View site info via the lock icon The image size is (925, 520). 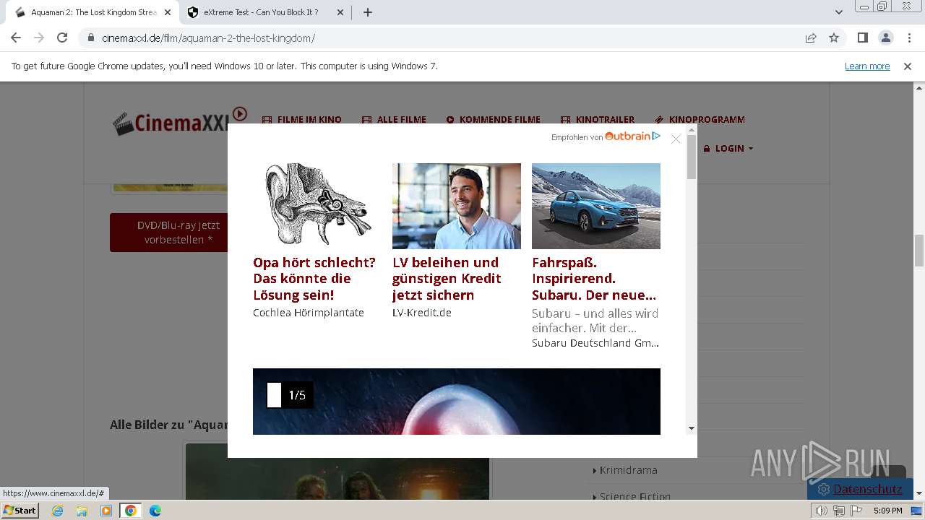(91, 38)
